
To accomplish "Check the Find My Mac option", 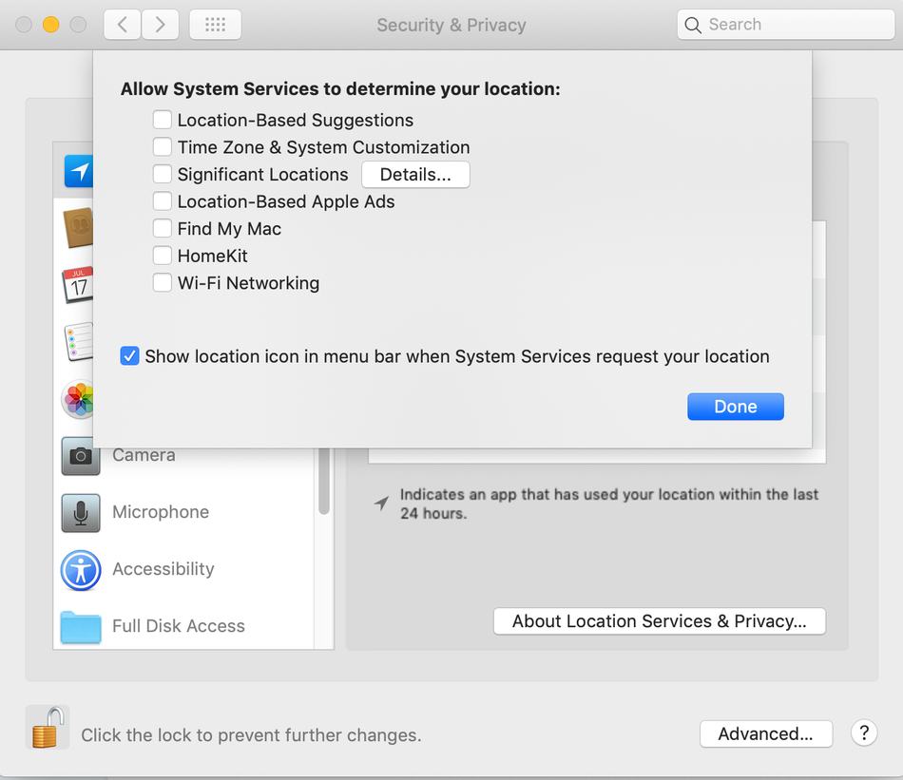I will pyautogui.click(x=163, y=229).
